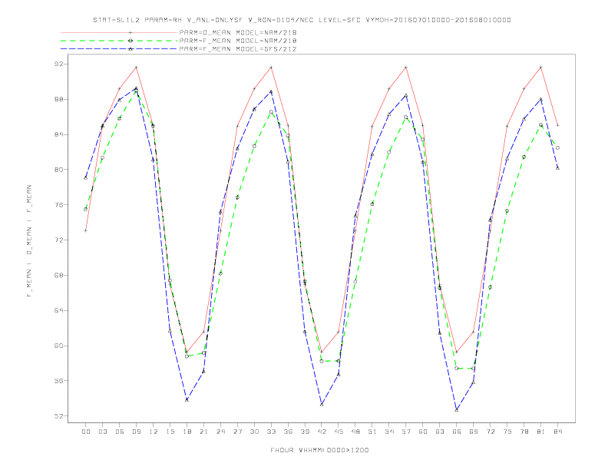Click x-axis tick label 33
Image resolution: width=608 pixels, height=470 pixels.
(271, 432)
